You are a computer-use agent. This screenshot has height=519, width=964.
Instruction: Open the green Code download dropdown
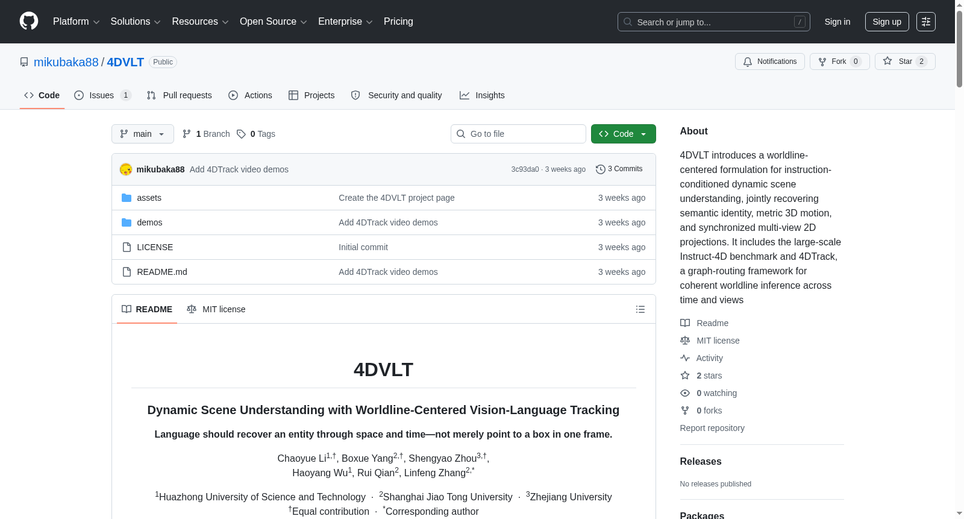tap(623, 134)
